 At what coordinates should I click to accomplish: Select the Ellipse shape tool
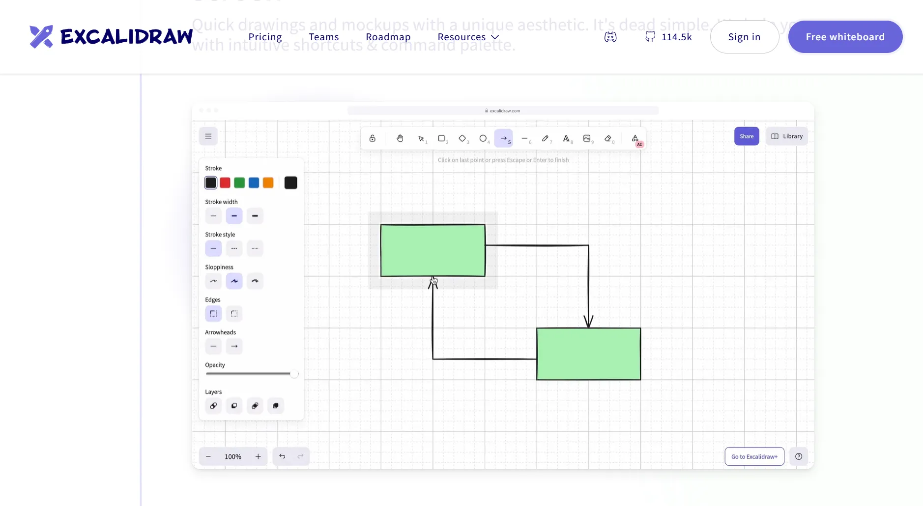click(x=483, y=138)
